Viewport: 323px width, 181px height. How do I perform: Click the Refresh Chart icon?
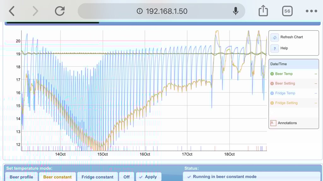[275, 38]
